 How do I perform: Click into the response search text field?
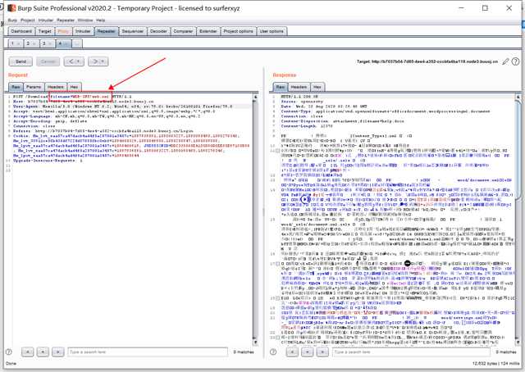coord(412,352)
